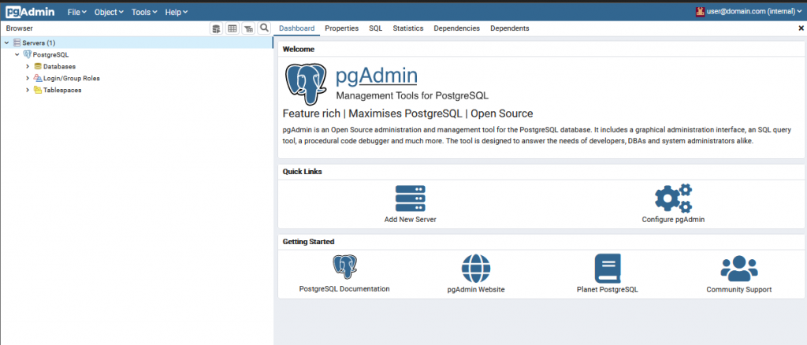The height and width of the screenshot is (345, 807).
Task: Click the pgAdmin Website globe icon
Action: click(475, 268)
